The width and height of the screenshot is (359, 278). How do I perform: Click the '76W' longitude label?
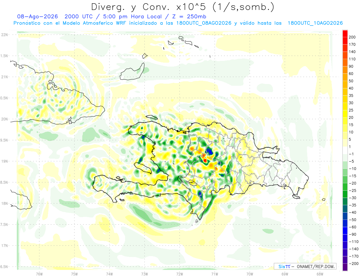click(39, 274)
